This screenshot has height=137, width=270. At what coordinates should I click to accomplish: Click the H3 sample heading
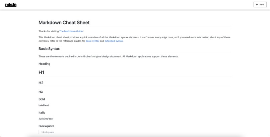41,92
